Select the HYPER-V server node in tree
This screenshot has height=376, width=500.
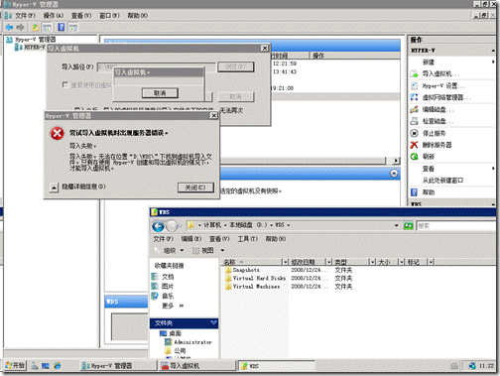pyautogui.click(x=30, y=48)
